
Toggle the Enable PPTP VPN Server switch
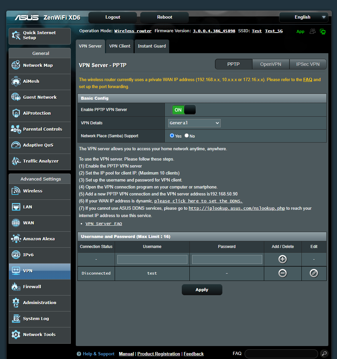point(184,110)
